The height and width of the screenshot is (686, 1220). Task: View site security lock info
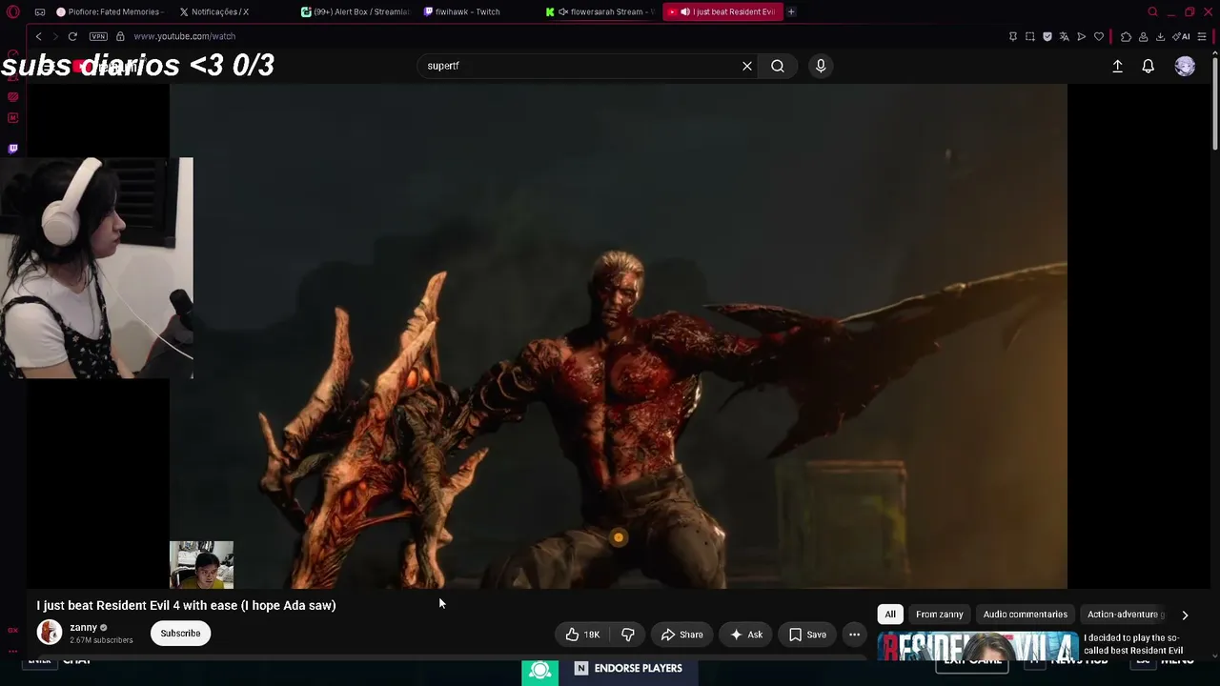click(120, 36)
